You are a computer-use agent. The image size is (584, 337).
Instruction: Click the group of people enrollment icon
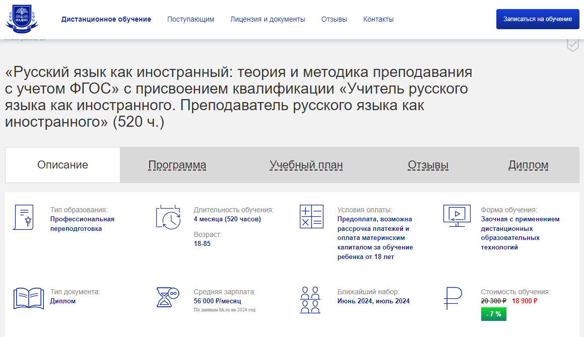[x=310, y=300]
